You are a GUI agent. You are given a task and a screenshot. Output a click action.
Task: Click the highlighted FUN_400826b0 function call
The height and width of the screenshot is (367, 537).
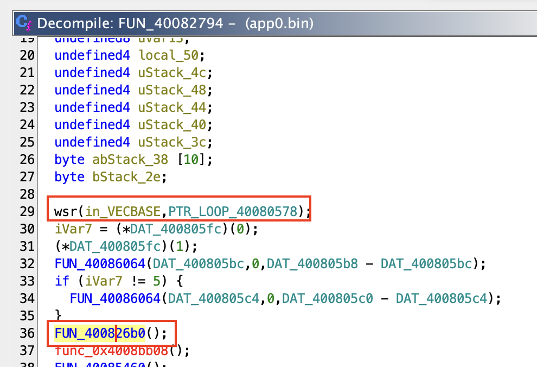coord(100,333)
